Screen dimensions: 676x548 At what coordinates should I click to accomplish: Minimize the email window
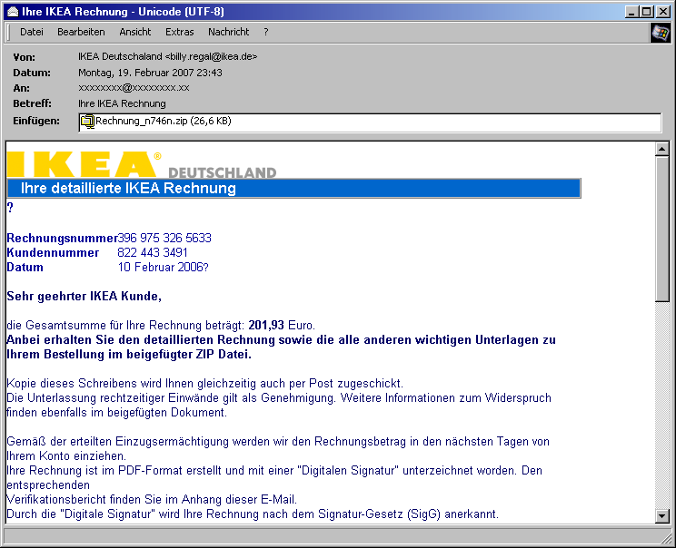632,12
